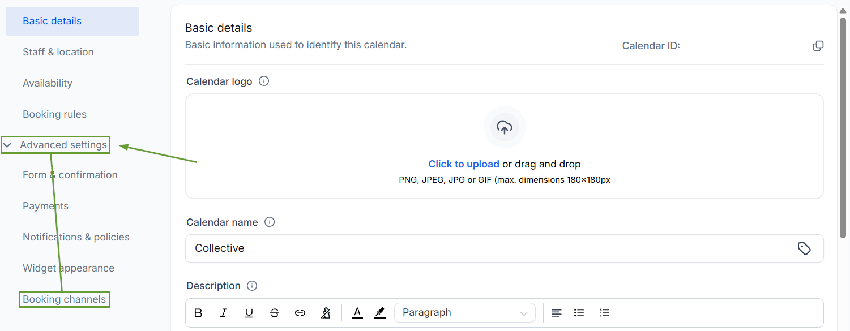Toggle italic formatting in Description
850x331 pixels.
[x=224, y=313]
